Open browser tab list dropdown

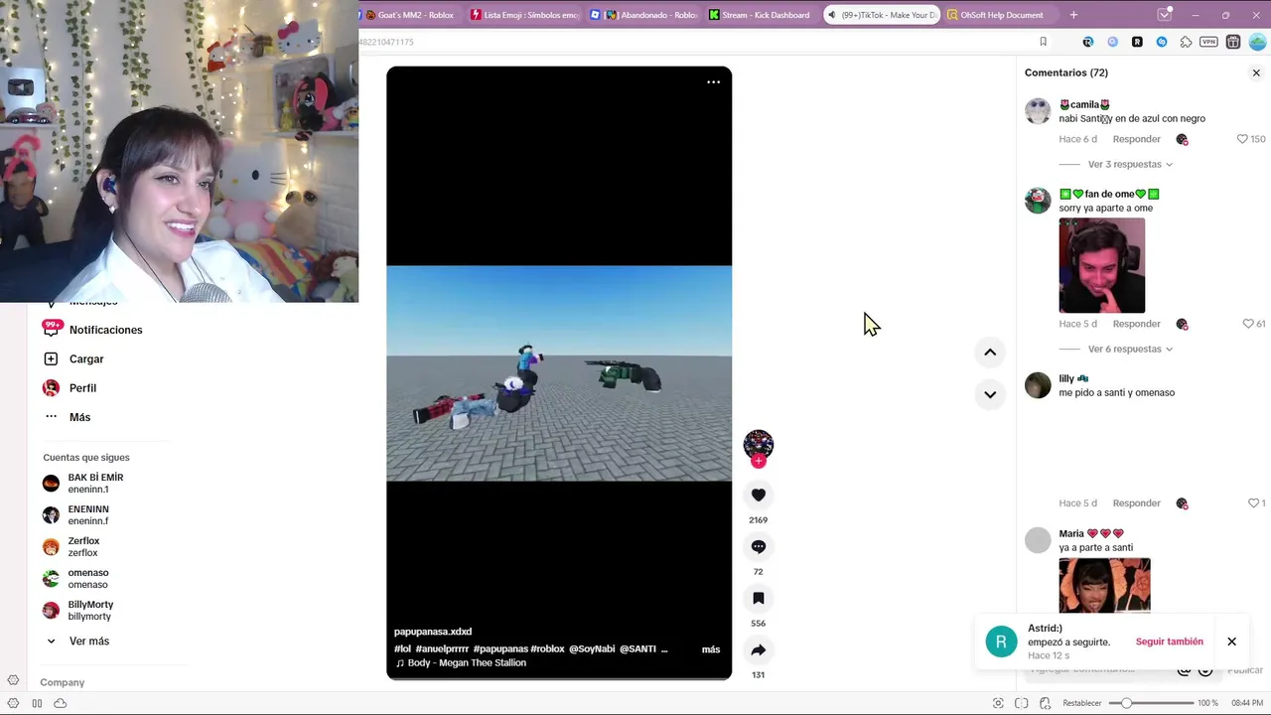pos(1165,15)
